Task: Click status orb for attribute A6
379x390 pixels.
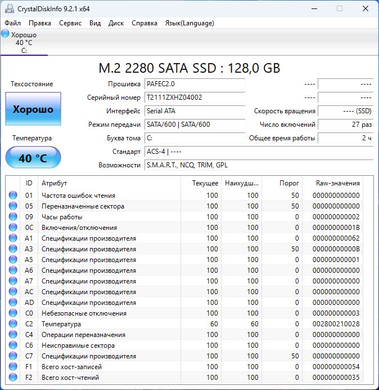Action: 13,270
